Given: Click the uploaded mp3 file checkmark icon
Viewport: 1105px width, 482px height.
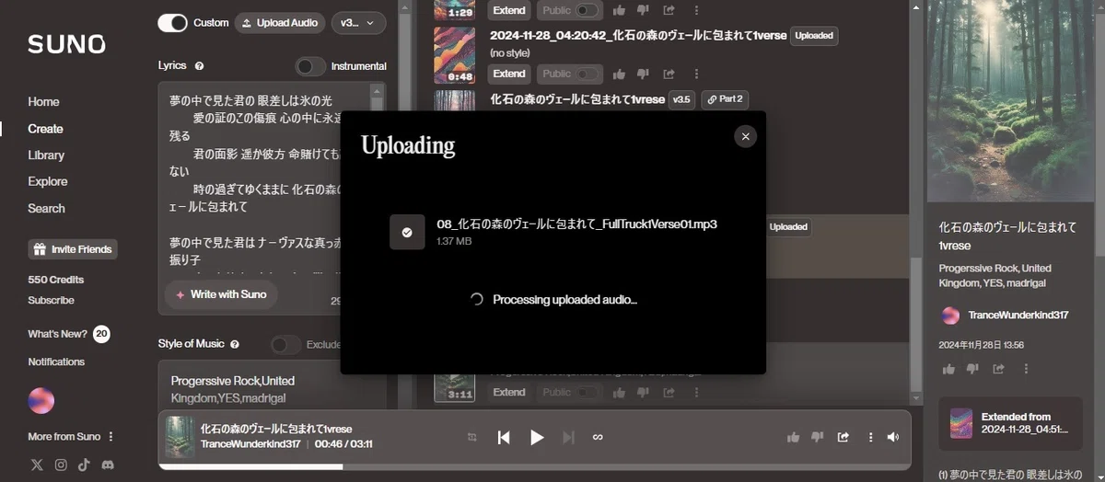Looking at the screenshot, I should [407, 233].
